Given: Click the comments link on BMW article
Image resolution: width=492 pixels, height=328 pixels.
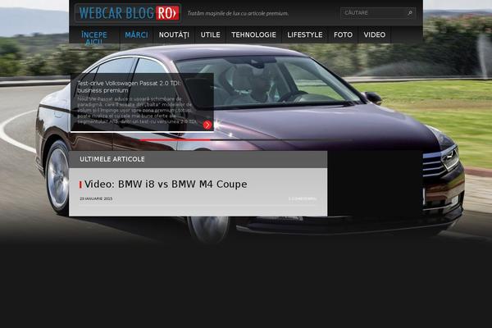Looking at the screenshot, I should click(303, 198).
